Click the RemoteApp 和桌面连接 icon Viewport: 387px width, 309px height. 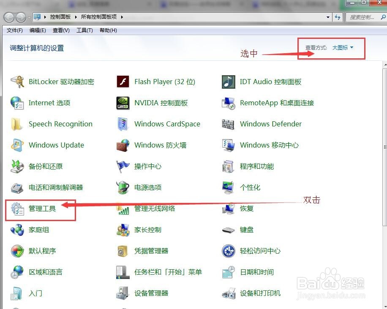[228, 103]
